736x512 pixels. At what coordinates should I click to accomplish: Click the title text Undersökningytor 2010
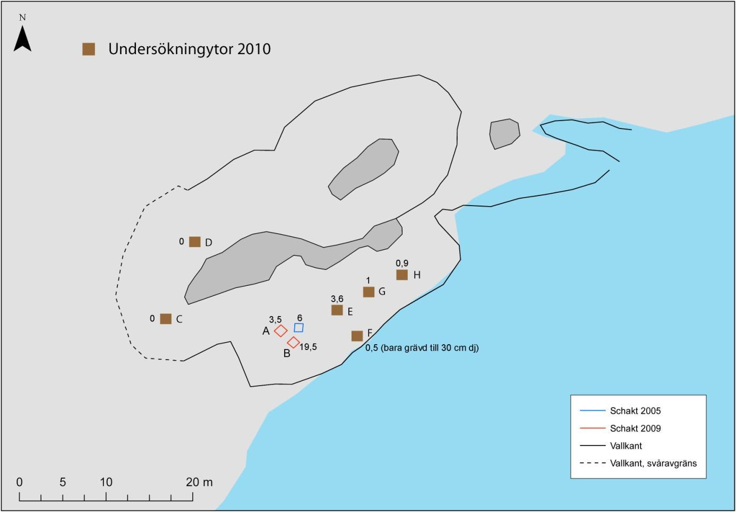tap(190, 49)
